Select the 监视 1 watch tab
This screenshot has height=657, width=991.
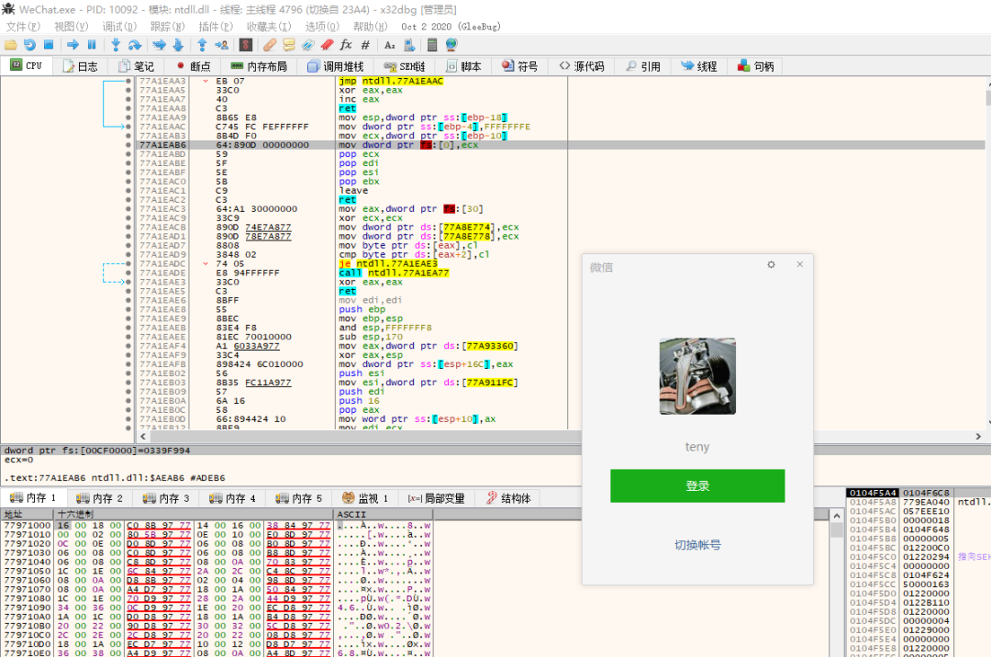click(x=364, y=498)
